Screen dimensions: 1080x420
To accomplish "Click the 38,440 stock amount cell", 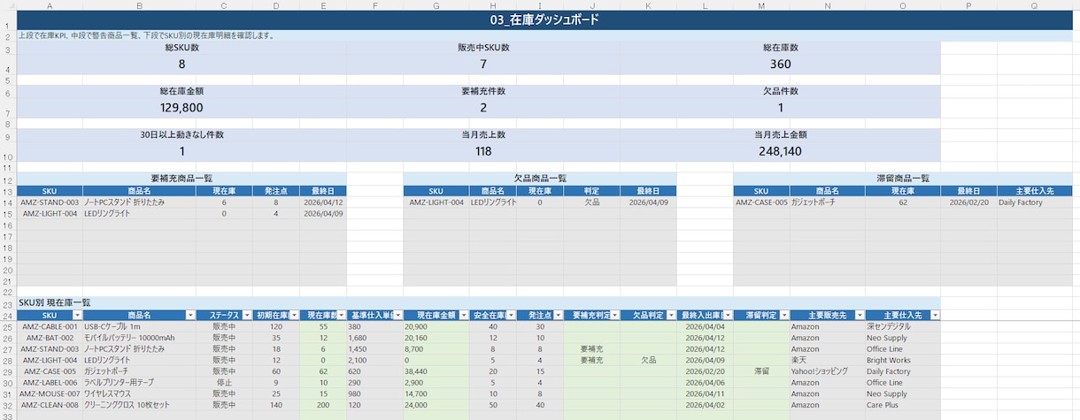I will tap(436, 371).
